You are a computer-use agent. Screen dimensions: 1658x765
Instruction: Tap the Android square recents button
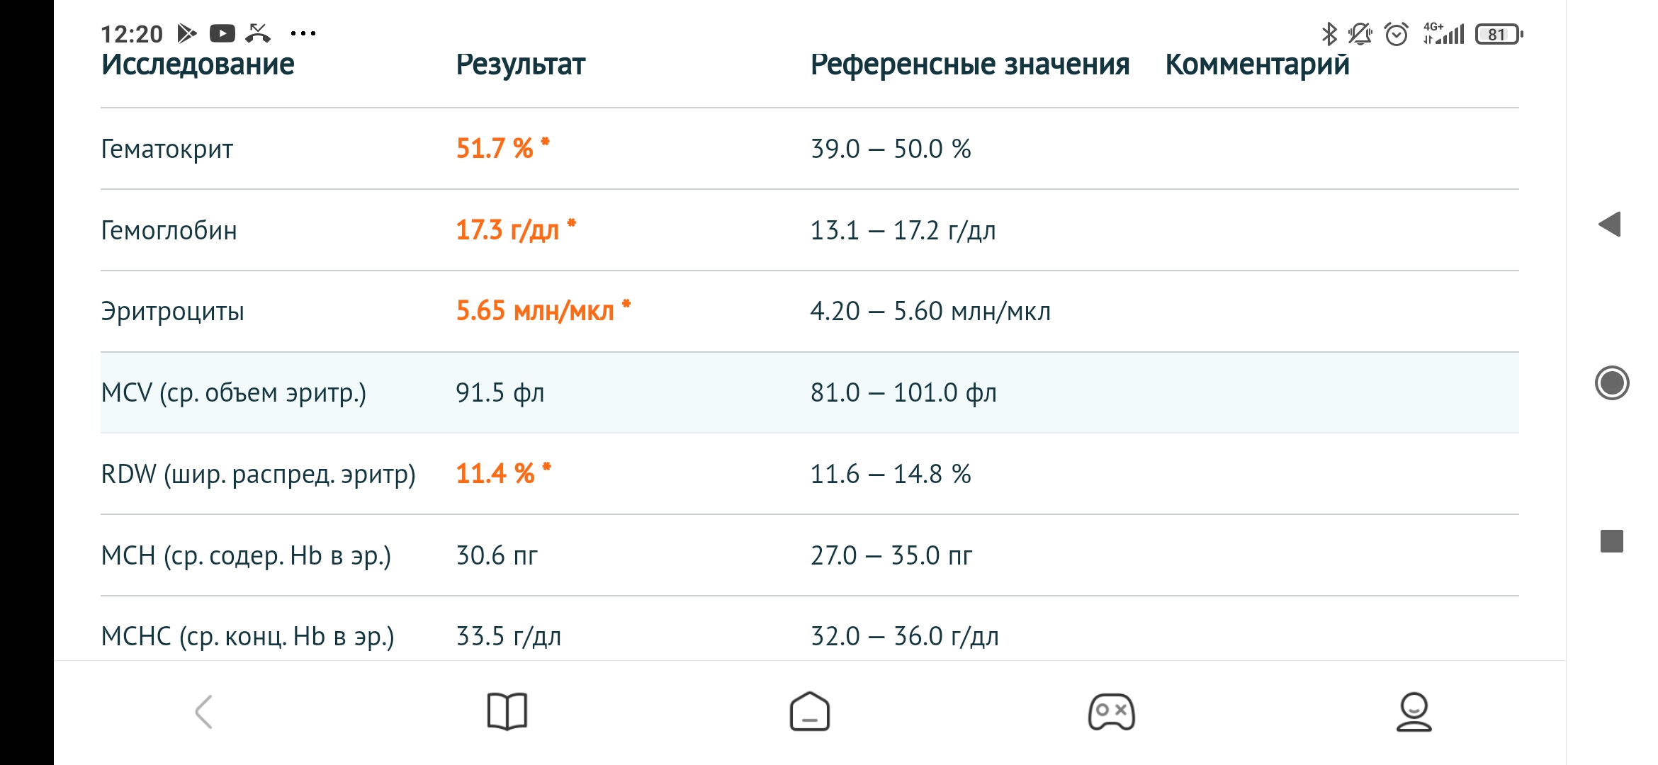coord(1612,541)
